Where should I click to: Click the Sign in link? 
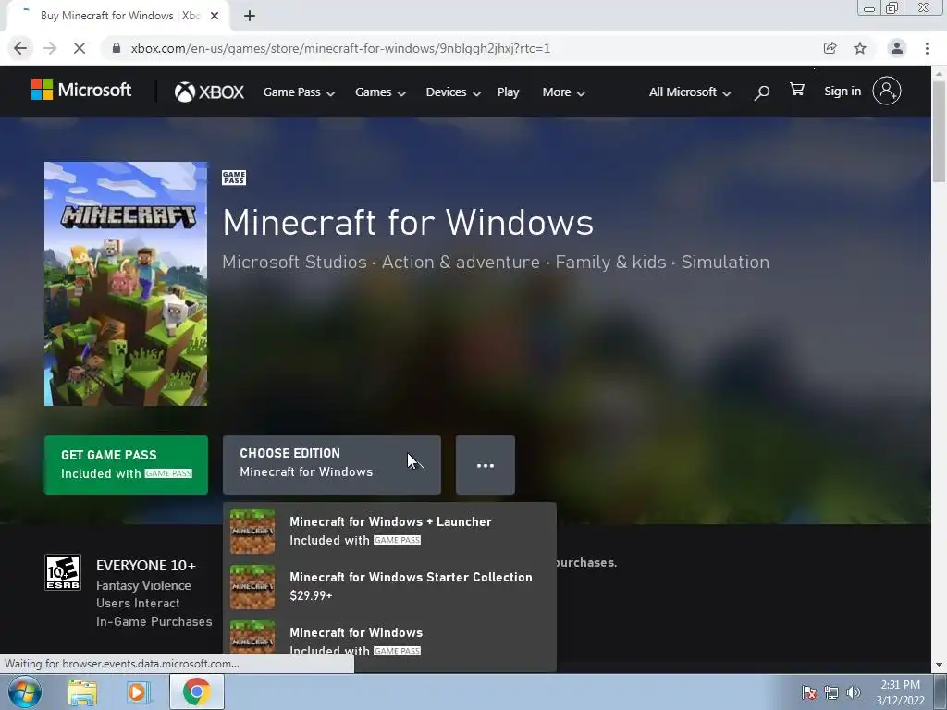842,92
